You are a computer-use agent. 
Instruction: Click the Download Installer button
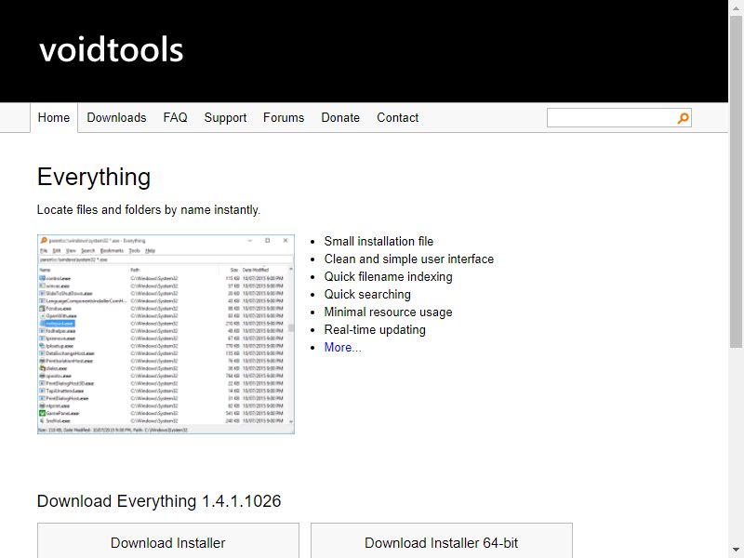(x=168, y=541)
